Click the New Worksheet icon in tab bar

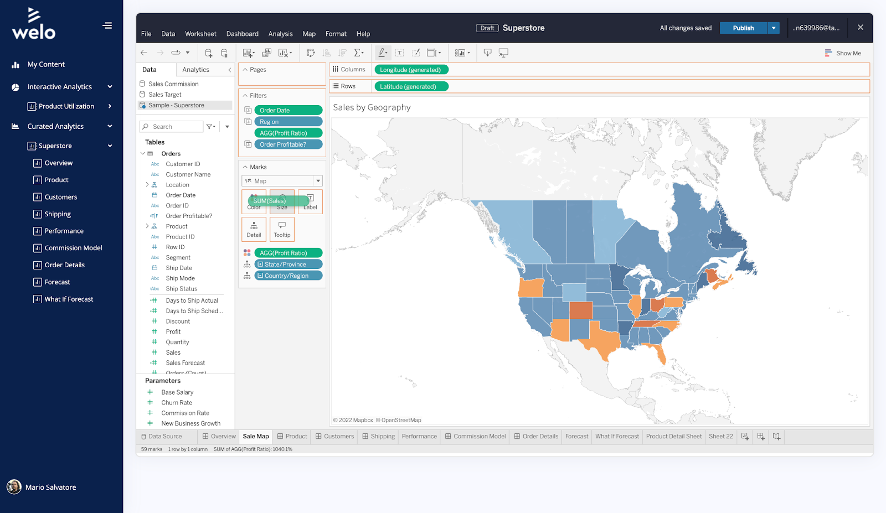[745, 437]
